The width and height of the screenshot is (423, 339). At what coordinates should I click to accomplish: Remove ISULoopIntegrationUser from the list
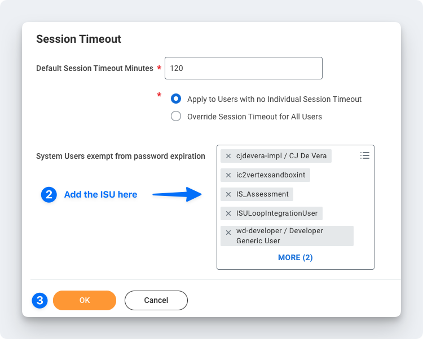[228, 213]
